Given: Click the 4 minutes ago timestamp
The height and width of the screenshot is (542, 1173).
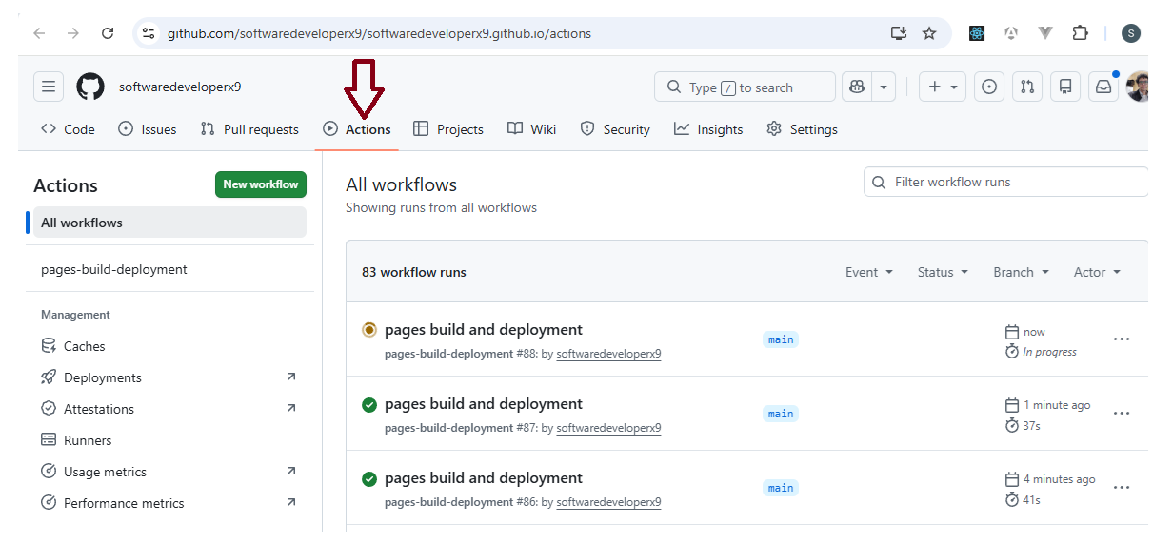Looking at the screenshot, I should pyautogui.click(x=1060, y=479).
